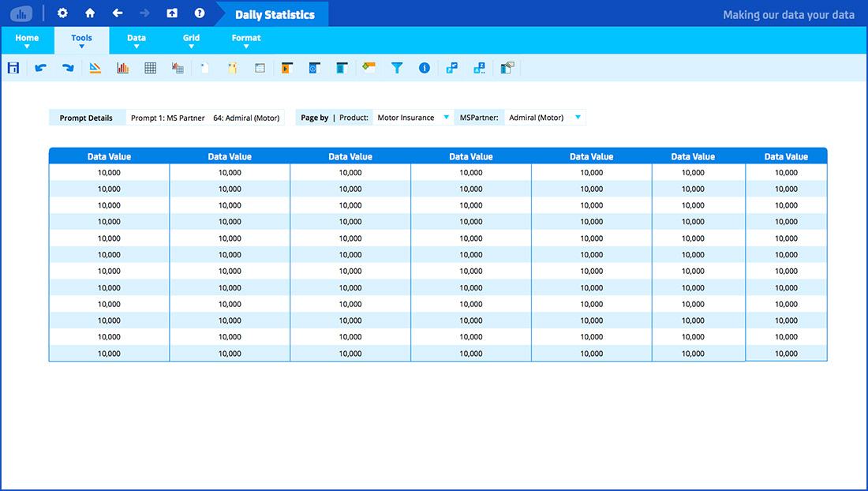Expand the Product Motor Insurance dropdown

tap(446, 118)
